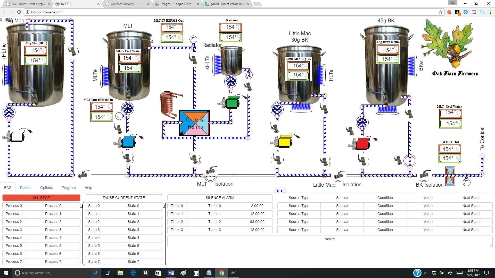Click the pressure gauge near MLT IN-HERMS Out
The image size is (495, 278).
tap(193, 39)
